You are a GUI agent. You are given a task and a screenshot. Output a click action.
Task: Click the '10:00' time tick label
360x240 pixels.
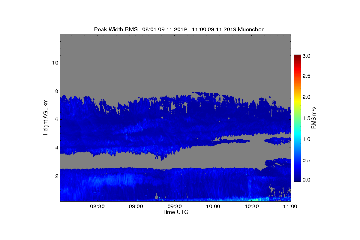coord(213,206)
